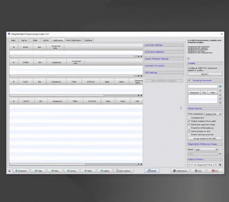Viewport: 229px width, 202px height.
Task: Click the help comment bubble icon
Action: click(189, 59)
